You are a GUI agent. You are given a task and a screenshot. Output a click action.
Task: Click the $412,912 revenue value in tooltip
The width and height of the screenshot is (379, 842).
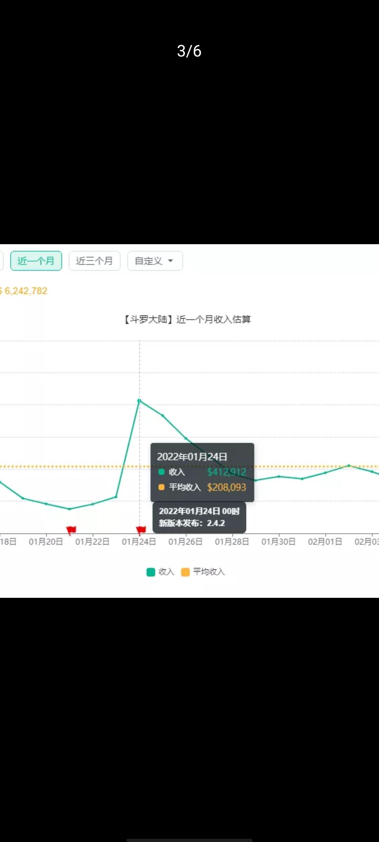click(227, 472)
